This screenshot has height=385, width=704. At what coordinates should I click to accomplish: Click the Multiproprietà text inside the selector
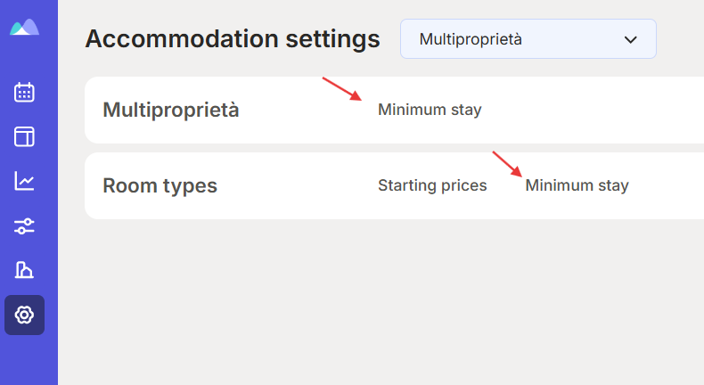coord(471,39)
